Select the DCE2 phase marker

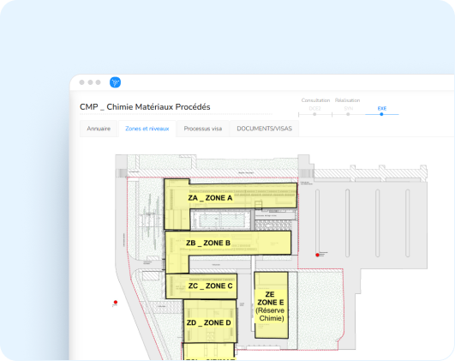click(314, 114)
